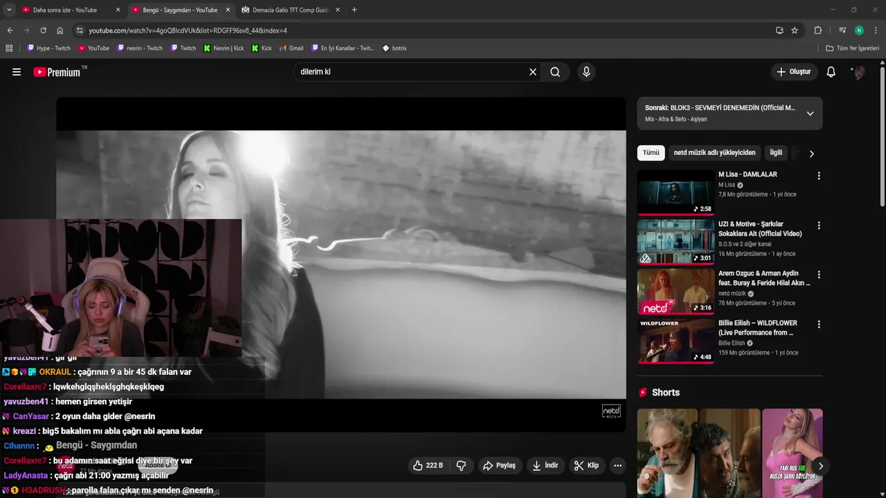Screen dimensions: 886x498
Task: Open the Gmail bookmark
Action: (x=291, y=48)
